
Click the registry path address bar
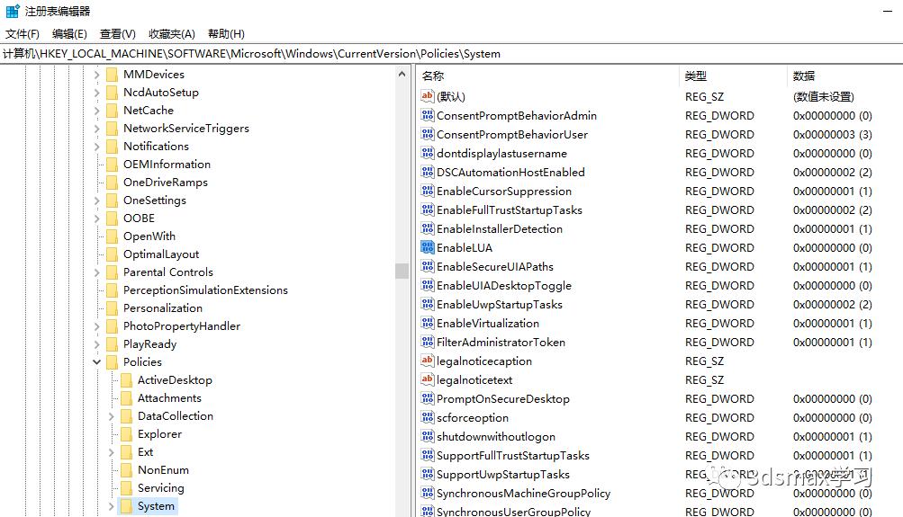point(452,53)
